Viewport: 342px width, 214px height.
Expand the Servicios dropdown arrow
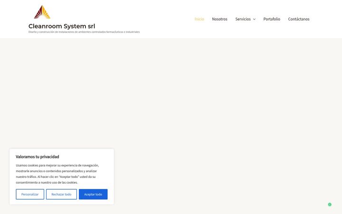254,19
